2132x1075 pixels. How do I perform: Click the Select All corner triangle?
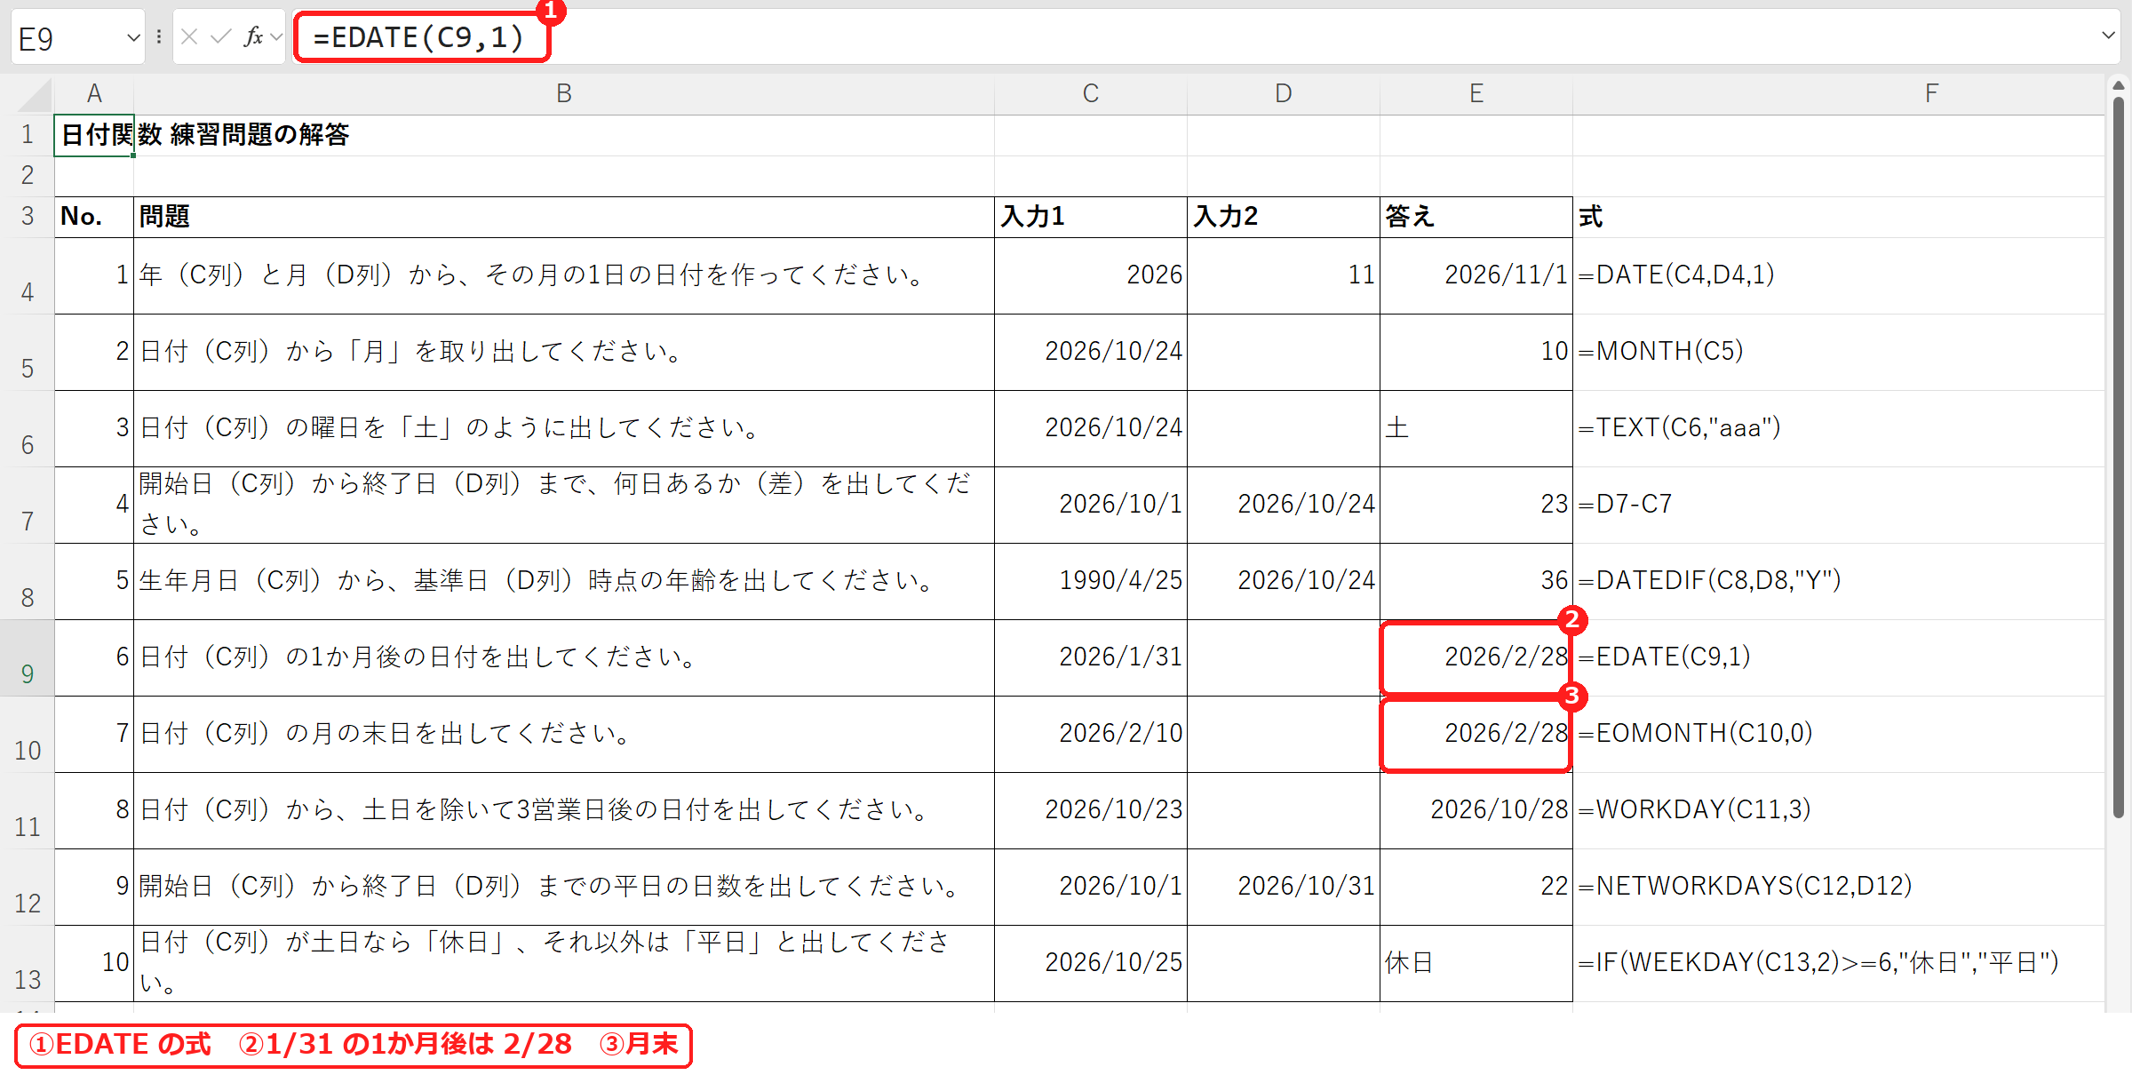point(34,93)
